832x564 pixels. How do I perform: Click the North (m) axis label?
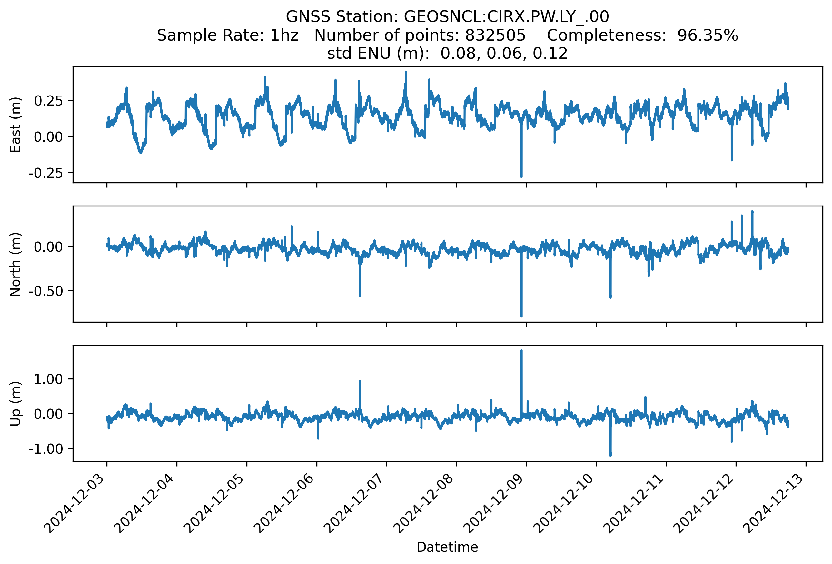click(x=15, y=264)
